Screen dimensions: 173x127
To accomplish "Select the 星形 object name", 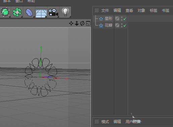I will (x=109, y=18).
